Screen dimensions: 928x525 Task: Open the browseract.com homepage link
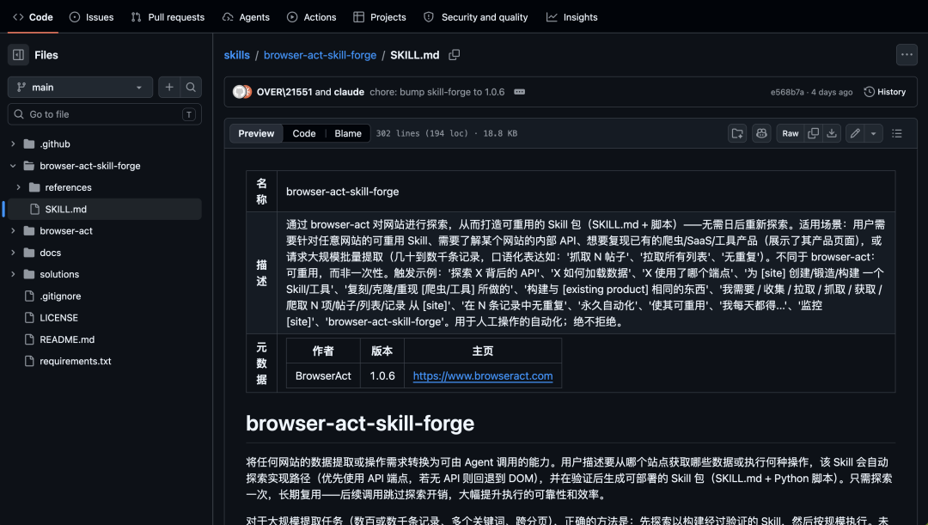pyautogui.click(x=483, y=375)
